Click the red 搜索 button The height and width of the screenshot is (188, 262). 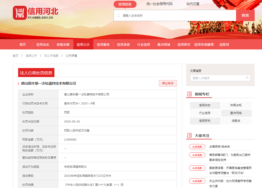(245, 15)
